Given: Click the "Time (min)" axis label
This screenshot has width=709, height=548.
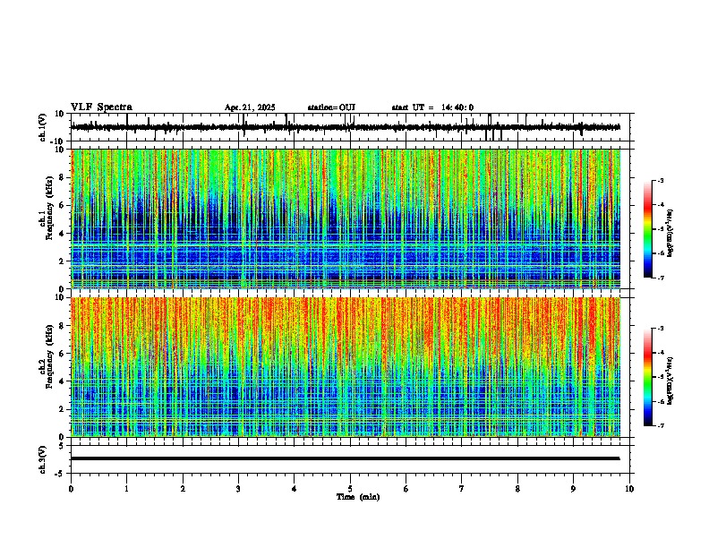Looking at the screenshot, I should [358, 497].
